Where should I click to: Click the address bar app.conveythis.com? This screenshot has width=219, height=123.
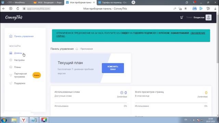(x=38, y=9)
